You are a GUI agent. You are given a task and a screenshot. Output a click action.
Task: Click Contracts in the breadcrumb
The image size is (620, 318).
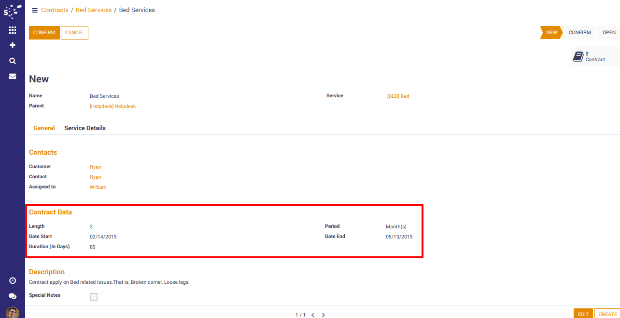point(55,10)
